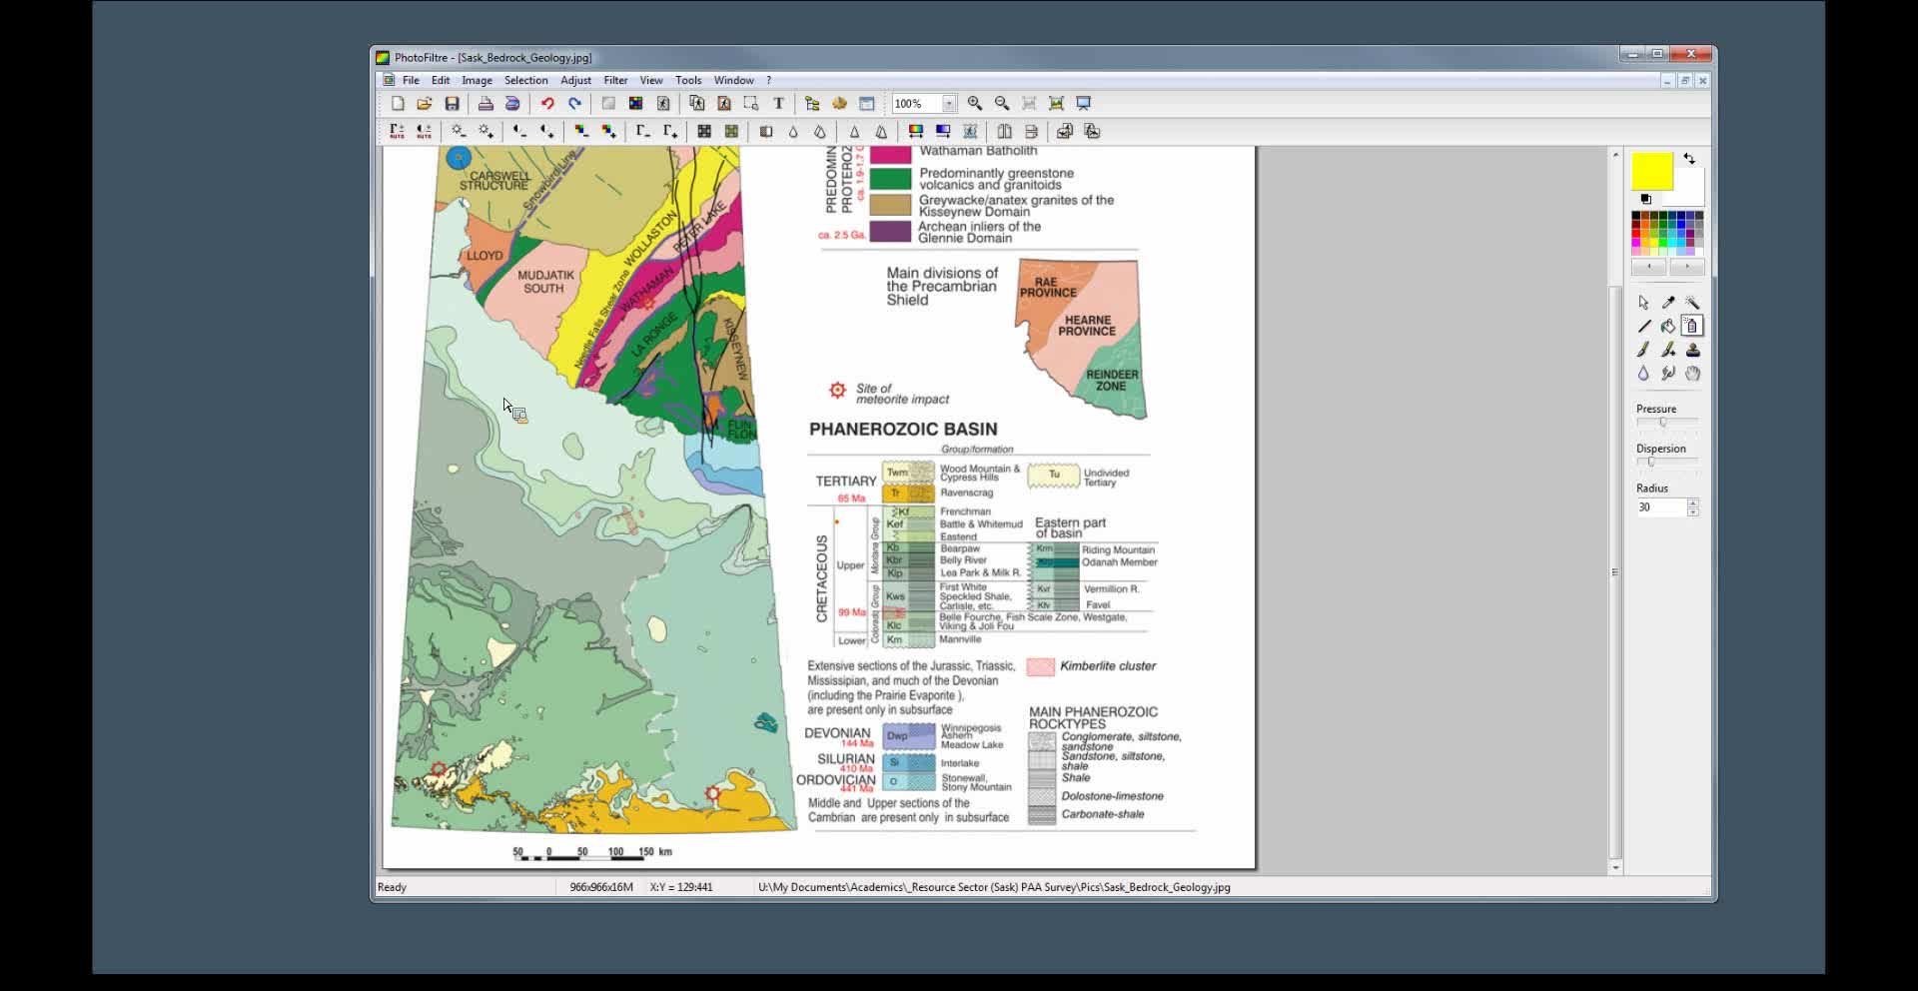The height and width of the screenshot is (991, 1918).
Task: Decrease gamma with the gamma minus icon
Action: tap(642, 132)
